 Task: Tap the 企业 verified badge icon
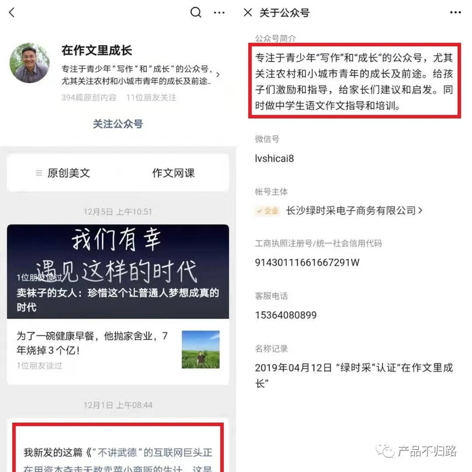coord(267,211)
